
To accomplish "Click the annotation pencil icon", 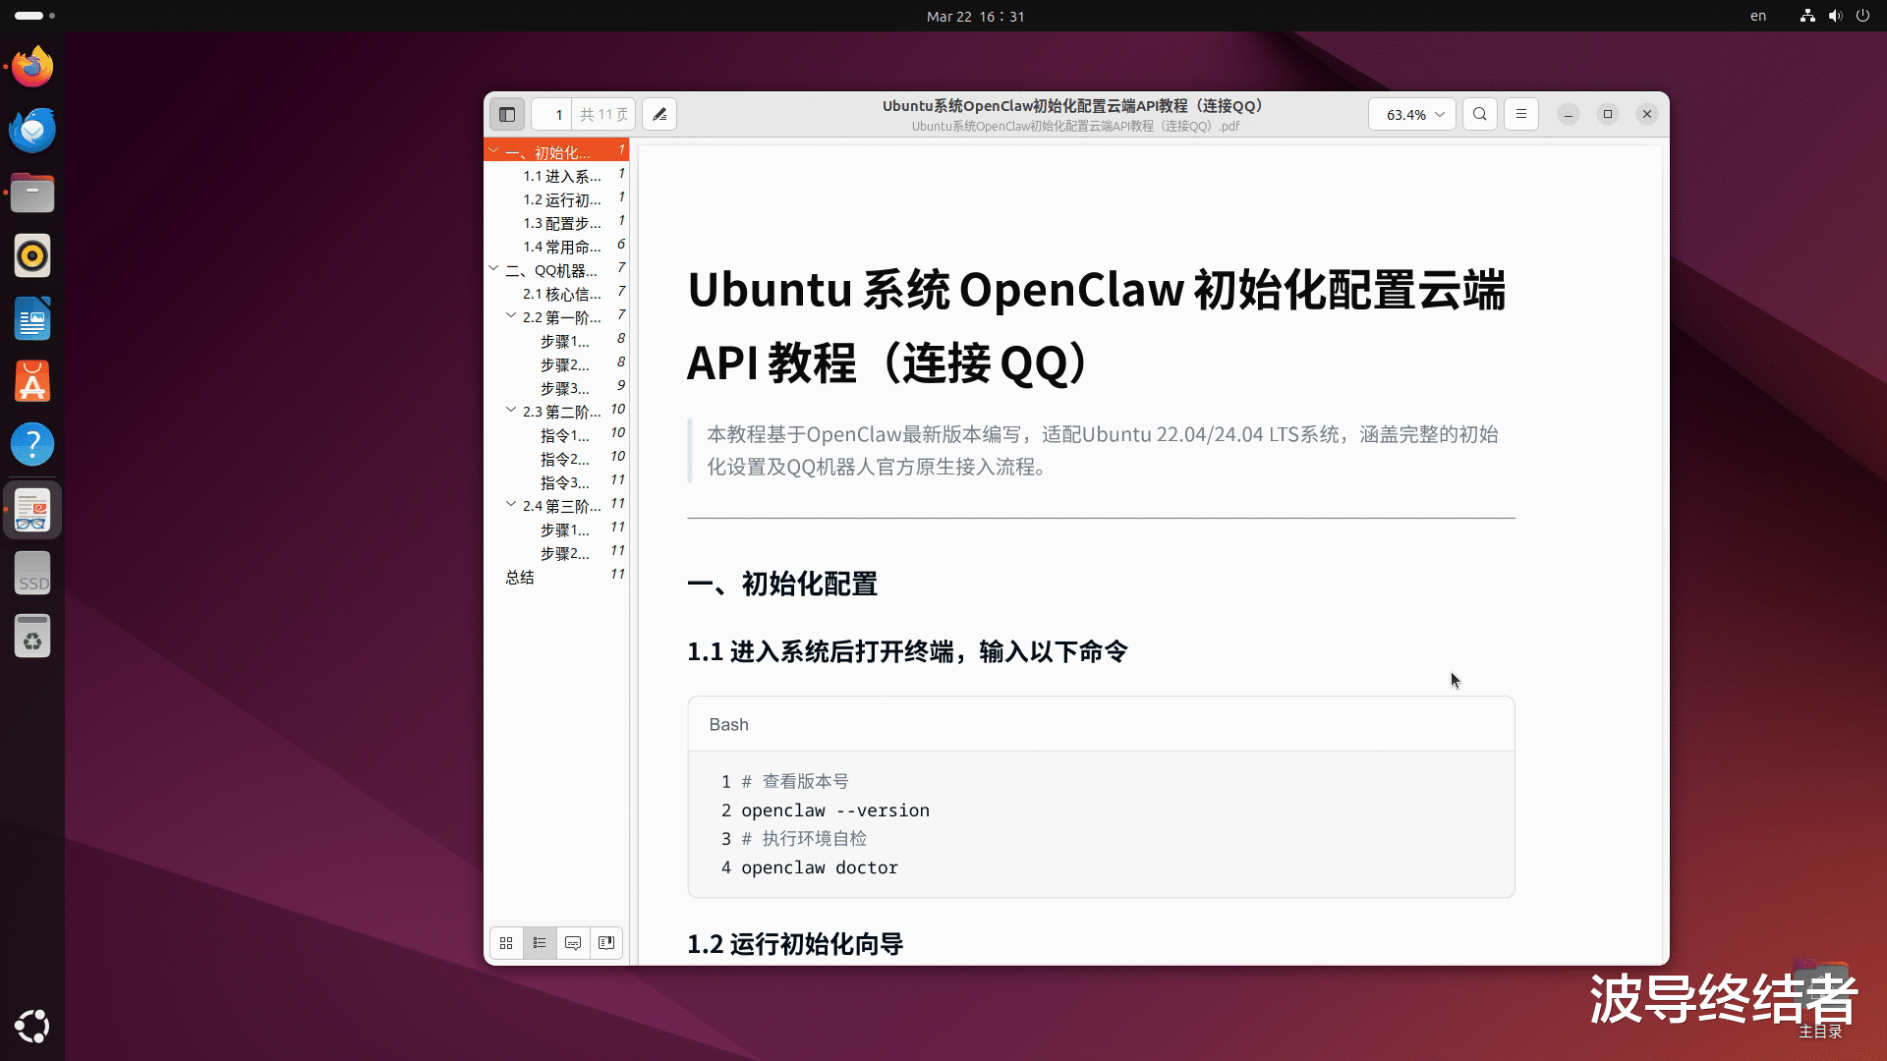I will tap(659, 114).
